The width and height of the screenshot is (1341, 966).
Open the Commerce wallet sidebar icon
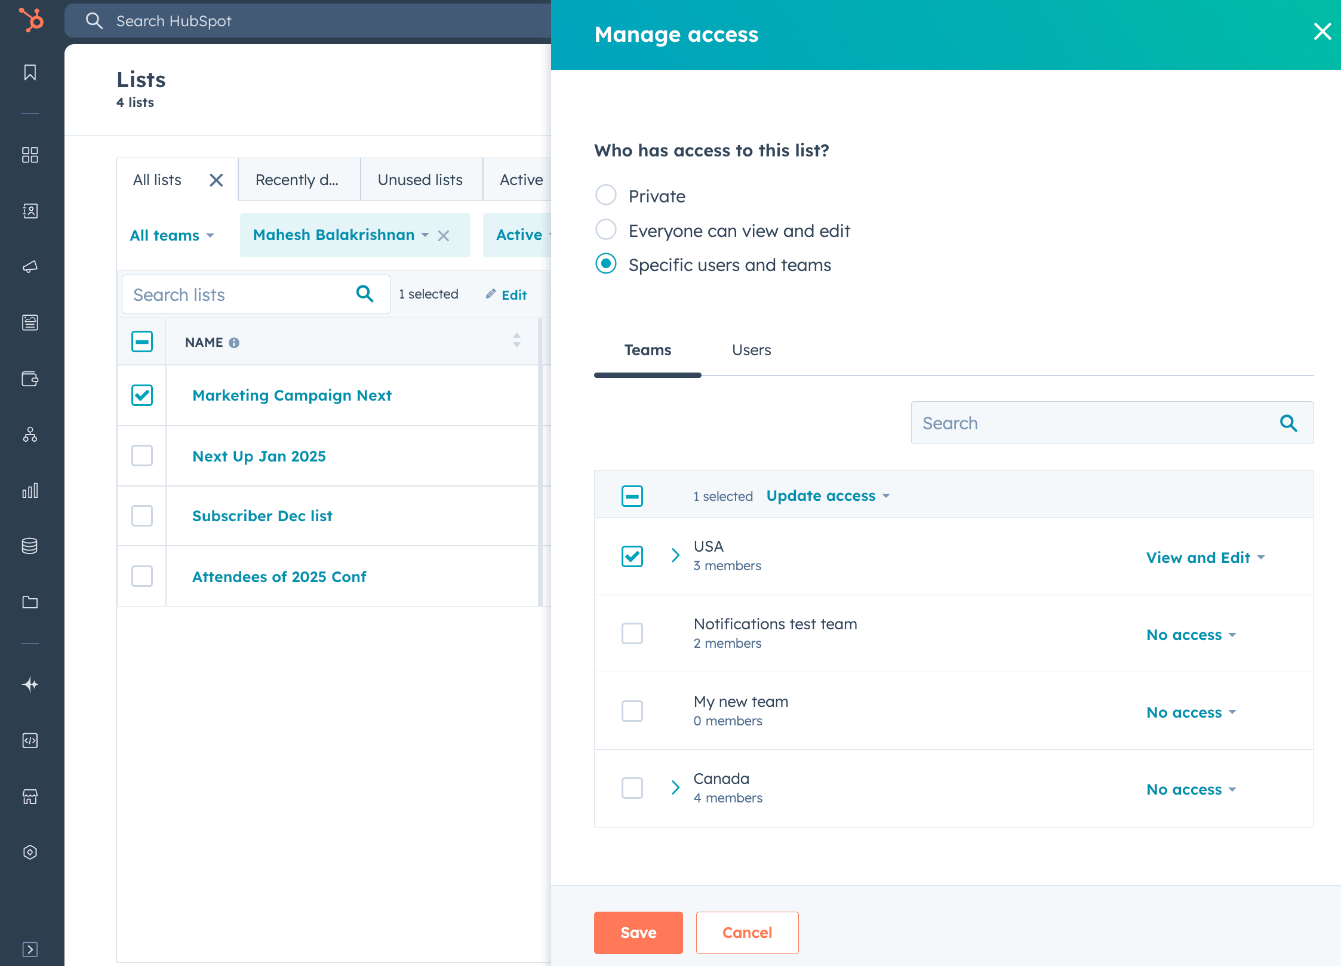(30, 379)
